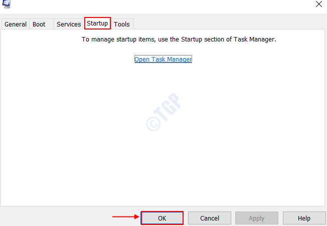Select the Startup tab
Image resolution: width=327 pixels, height=226 pixels.
(x=97, y=23)
